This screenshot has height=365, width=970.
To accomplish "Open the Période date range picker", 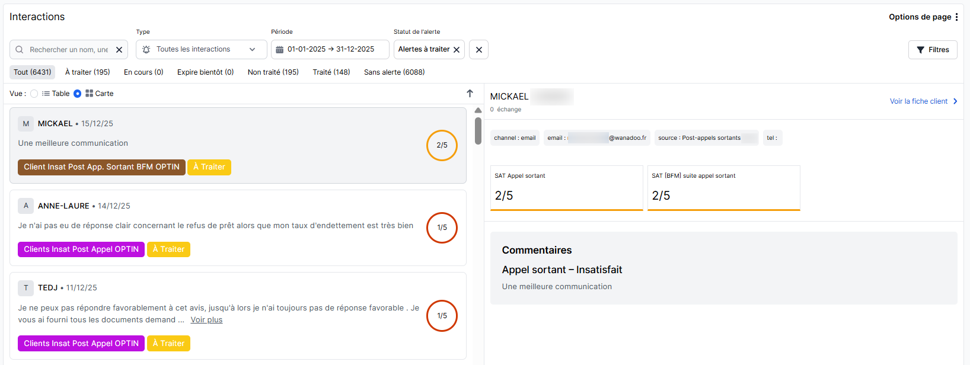I will [331, 50].
